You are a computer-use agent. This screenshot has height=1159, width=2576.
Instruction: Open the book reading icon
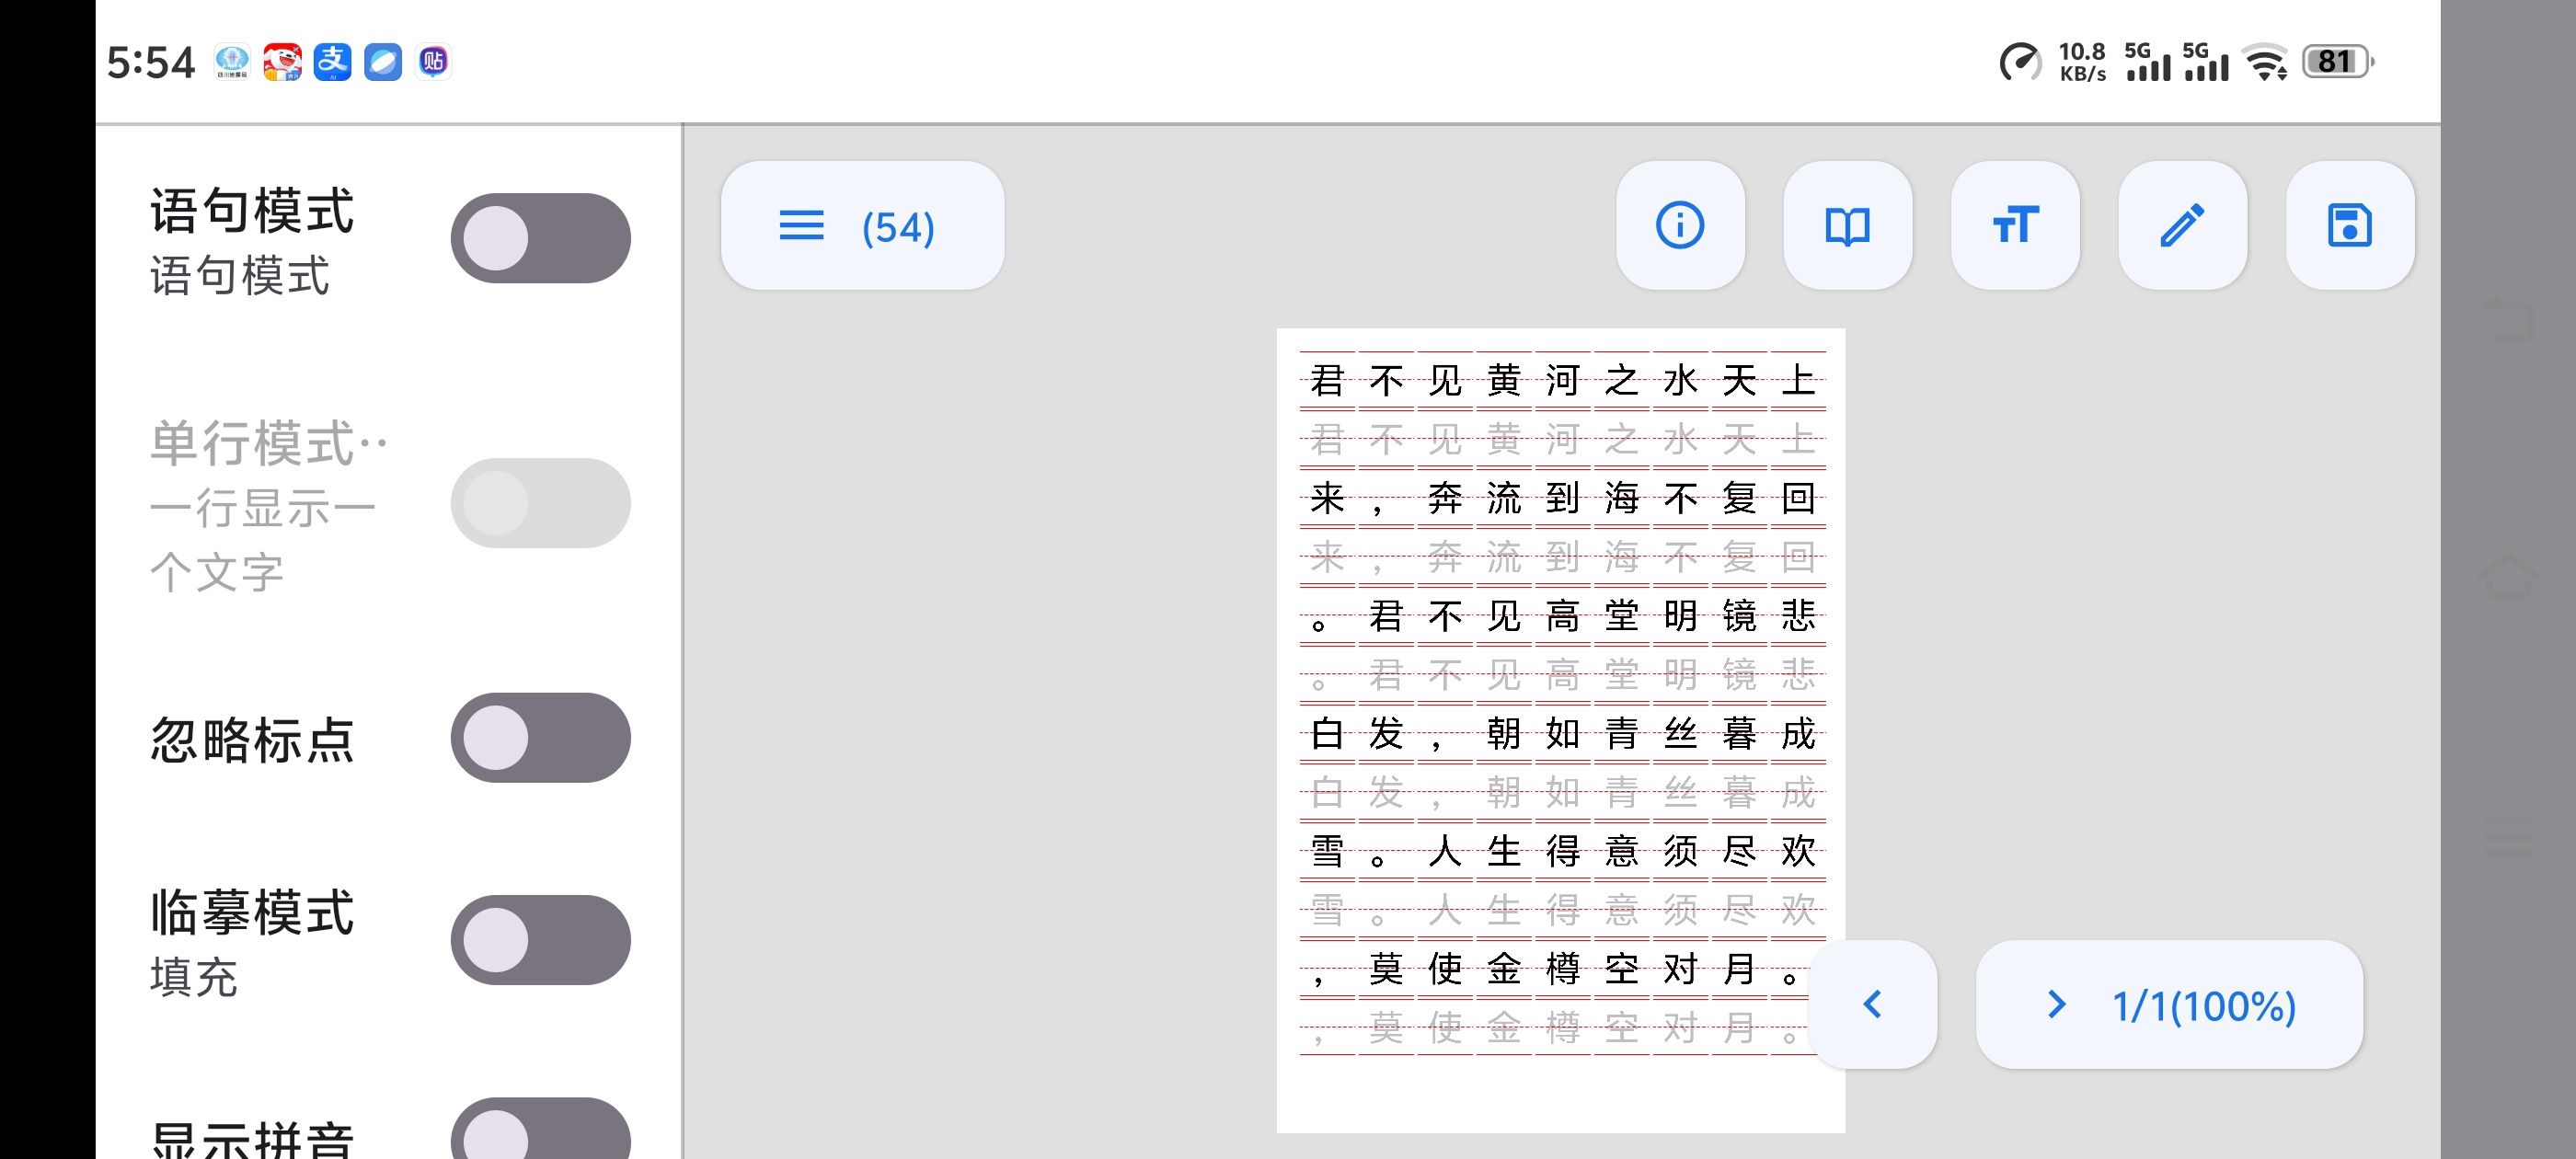(1847, 226)
